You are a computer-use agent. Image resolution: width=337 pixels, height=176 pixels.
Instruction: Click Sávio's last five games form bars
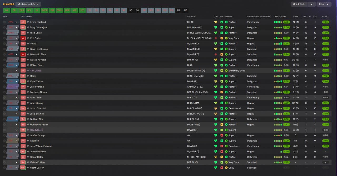278,44
